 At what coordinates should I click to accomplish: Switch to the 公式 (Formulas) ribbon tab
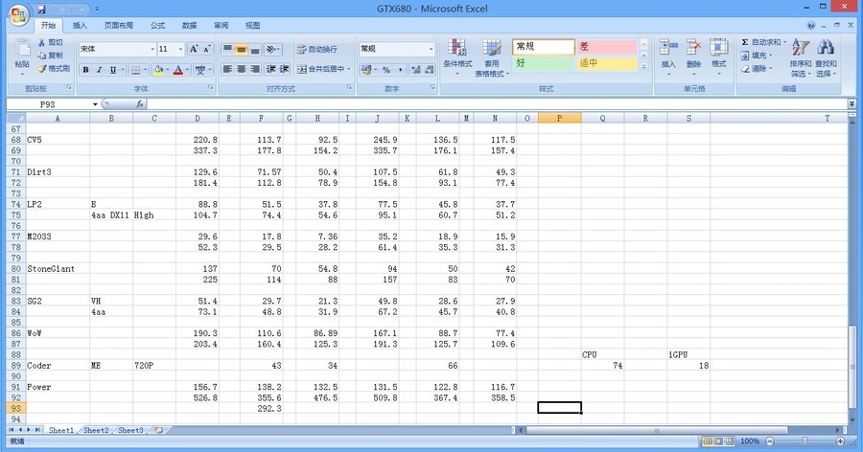point(157,25)
